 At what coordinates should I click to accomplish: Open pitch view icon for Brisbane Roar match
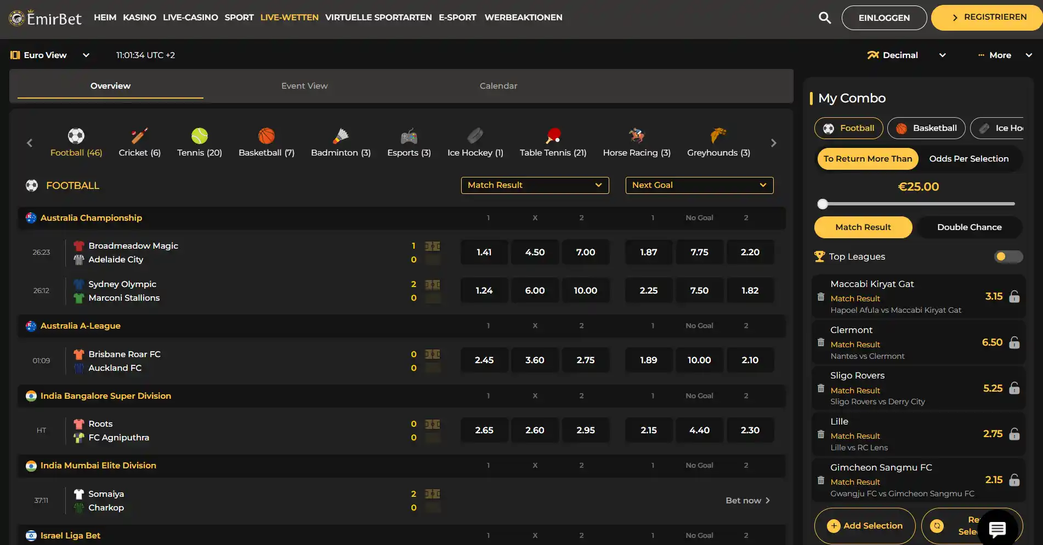pyautogui.click(x=433, y=354)
